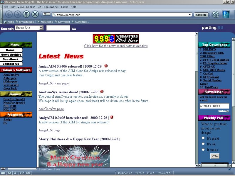Open the Entire Site search scope dropdown

(x=29, y=28)
